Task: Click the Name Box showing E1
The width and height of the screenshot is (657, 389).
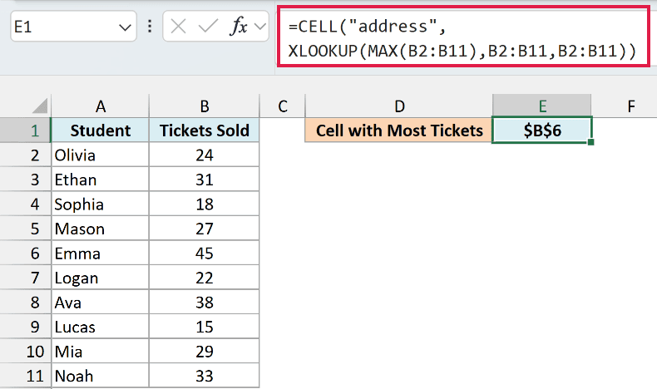Action: click(x=73, y=27)
